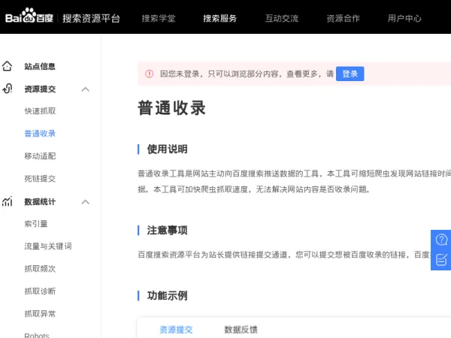Click the 注意事项 section heading
Viewport: 451px width, 338px height.
[167, 231]
